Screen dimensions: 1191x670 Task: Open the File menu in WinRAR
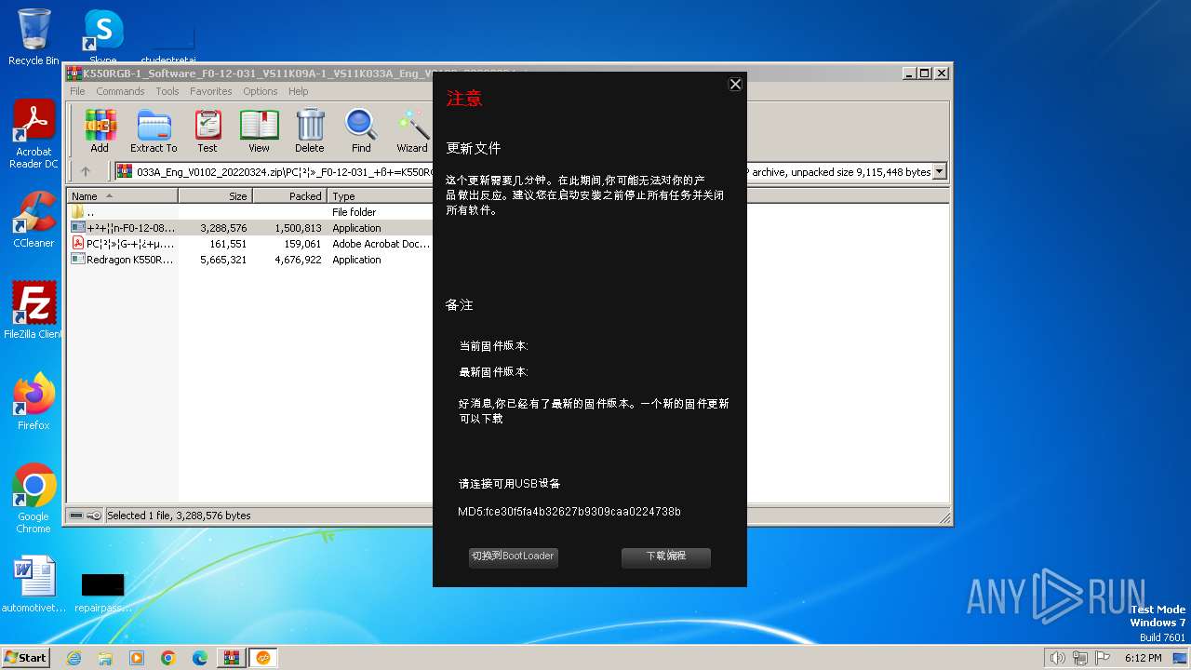(x=77, y=91)
